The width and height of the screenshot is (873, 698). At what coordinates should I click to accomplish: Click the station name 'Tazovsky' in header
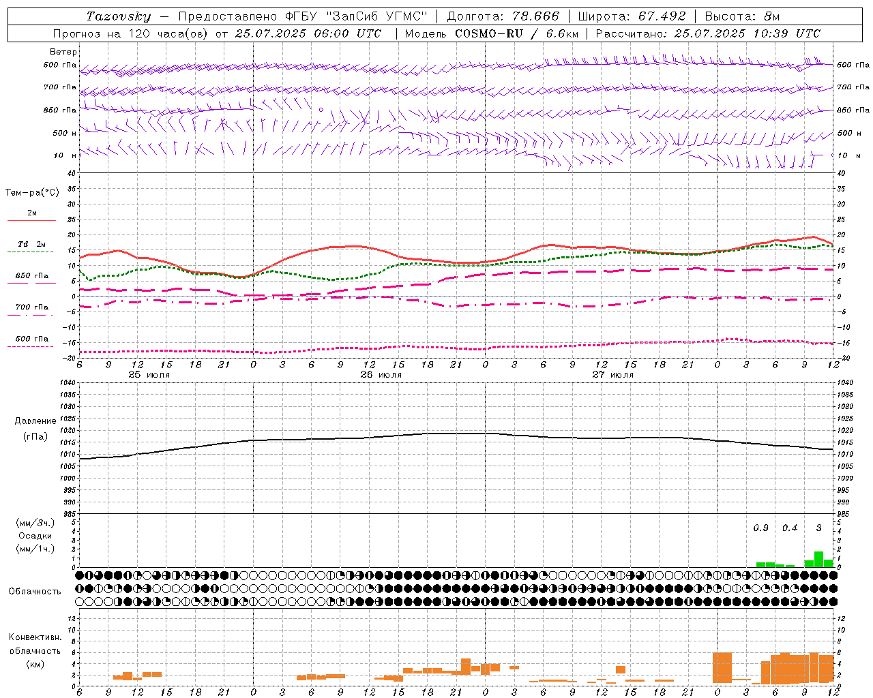tap(119, 16)
